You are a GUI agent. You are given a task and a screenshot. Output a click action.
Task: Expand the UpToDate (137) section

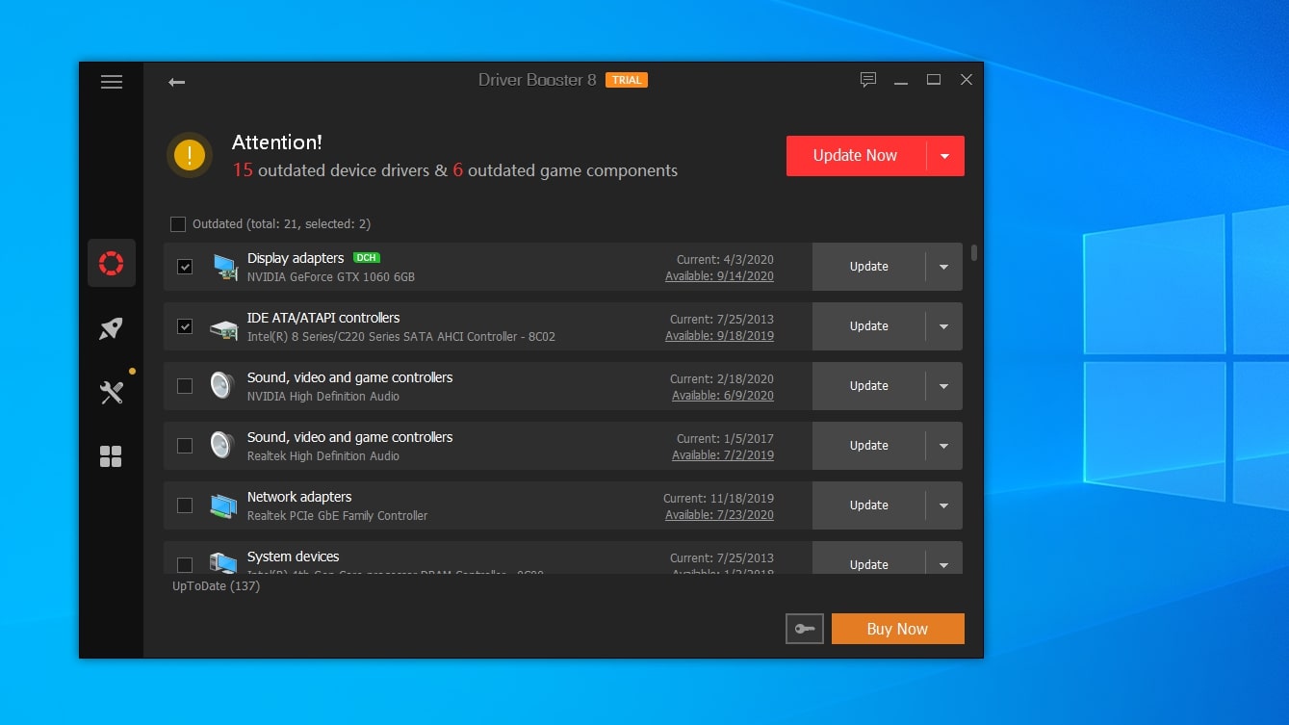(217, 586)
